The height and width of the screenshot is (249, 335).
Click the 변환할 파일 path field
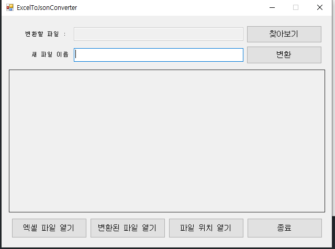point(159,34)
